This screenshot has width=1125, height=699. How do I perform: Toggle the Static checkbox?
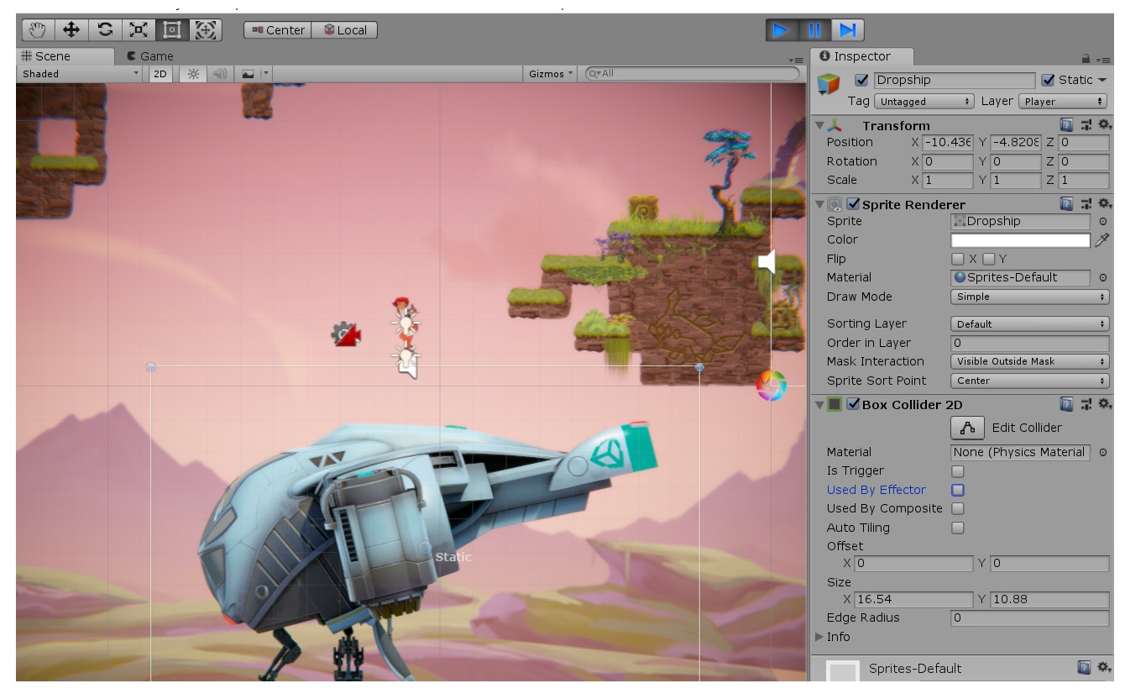click(1048, 80)
